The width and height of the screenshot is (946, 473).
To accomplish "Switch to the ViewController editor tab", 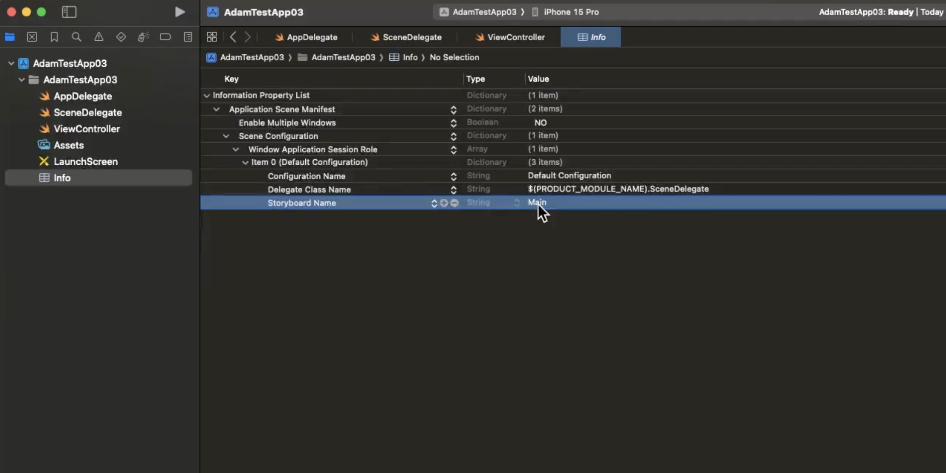I will click(510, 37).
